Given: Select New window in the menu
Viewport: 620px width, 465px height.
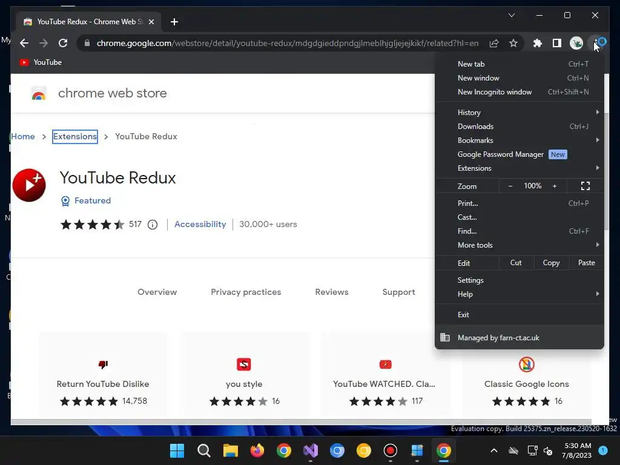Looking at the screenshot, I should click(519, 78).
